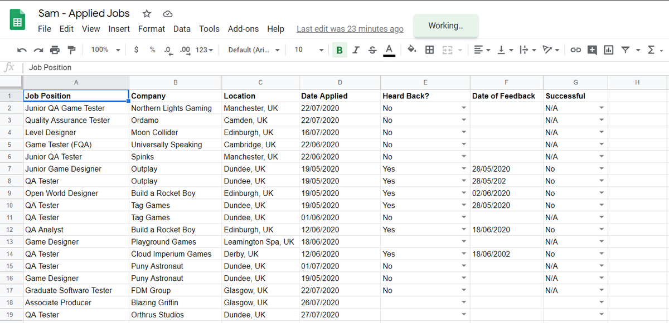Open the text color picker
Image resolution: width=669 pixels, height=323 pixels.
coord(389,50)
